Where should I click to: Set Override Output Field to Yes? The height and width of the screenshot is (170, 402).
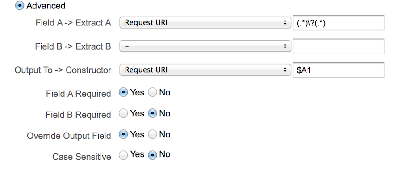(123, 134)
